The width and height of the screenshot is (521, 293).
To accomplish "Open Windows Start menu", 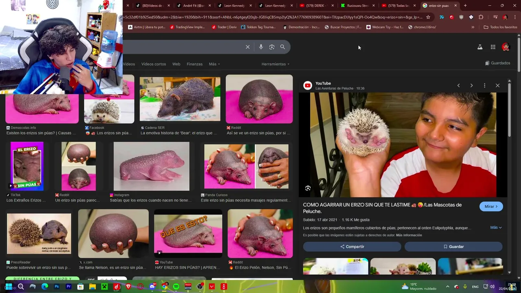I will (x=9, y=286).
